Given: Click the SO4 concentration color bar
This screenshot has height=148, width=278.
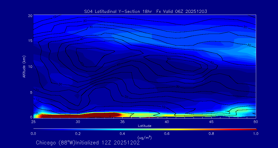Looking at the screenshot, I should click(145, 129).
